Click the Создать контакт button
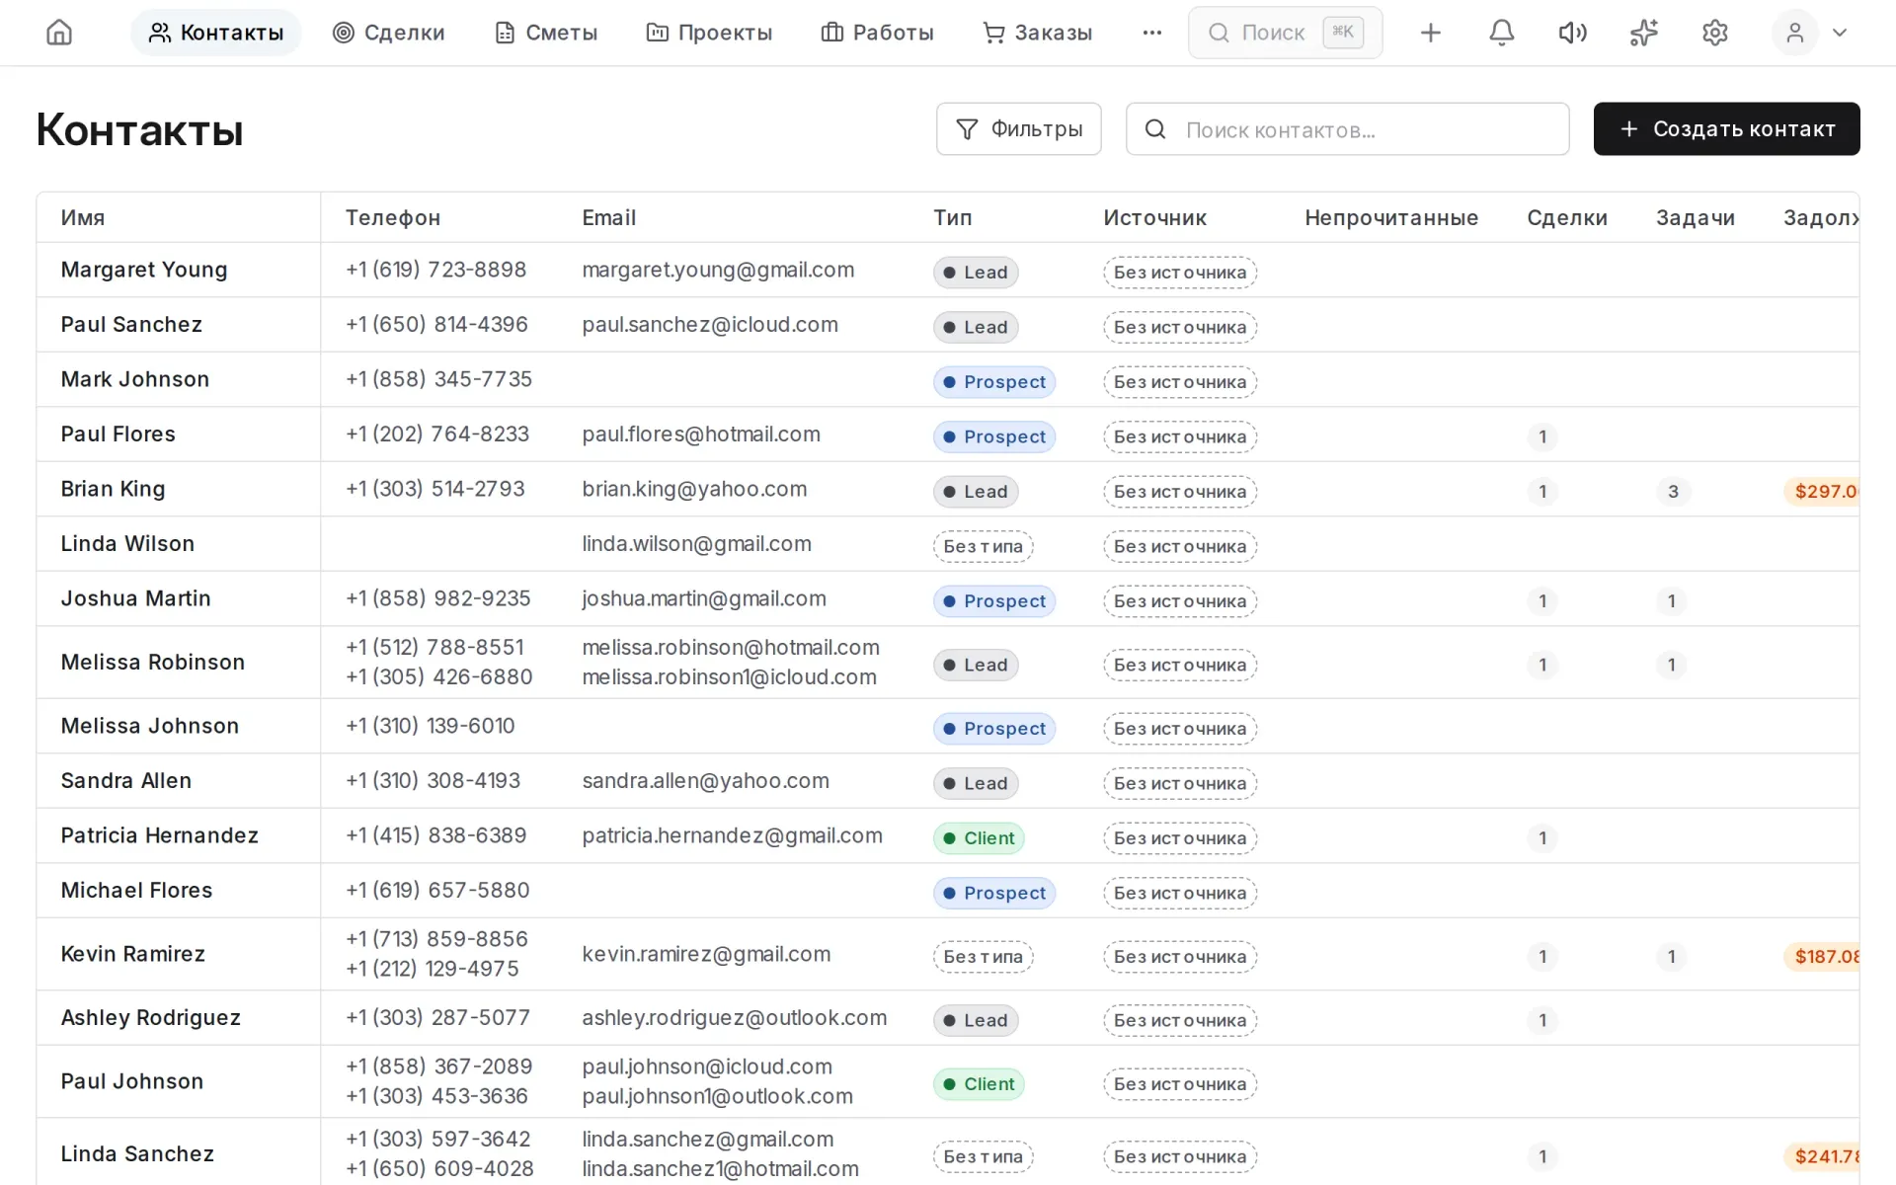Image resolution: width=1896 pixels, height=1185 pixels. click(1726, 129)
